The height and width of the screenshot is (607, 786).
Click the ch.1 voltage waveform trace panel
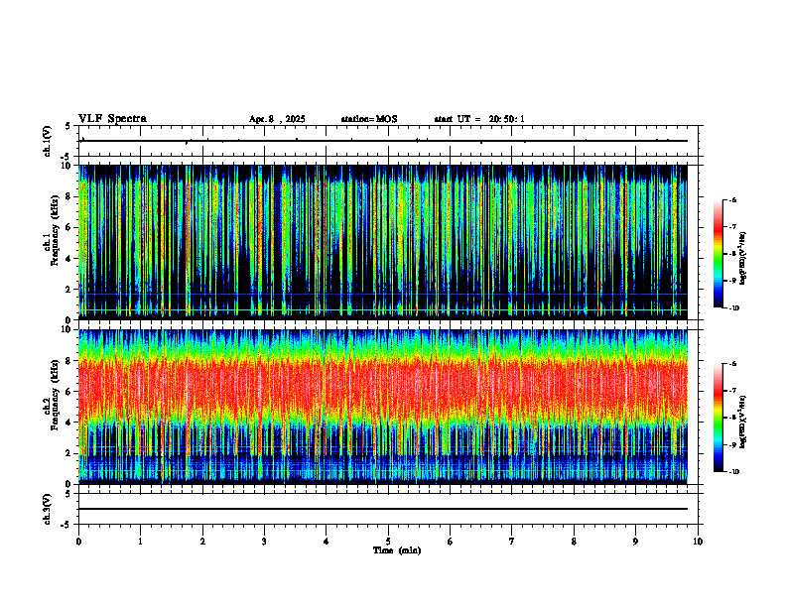coord(388,141)
